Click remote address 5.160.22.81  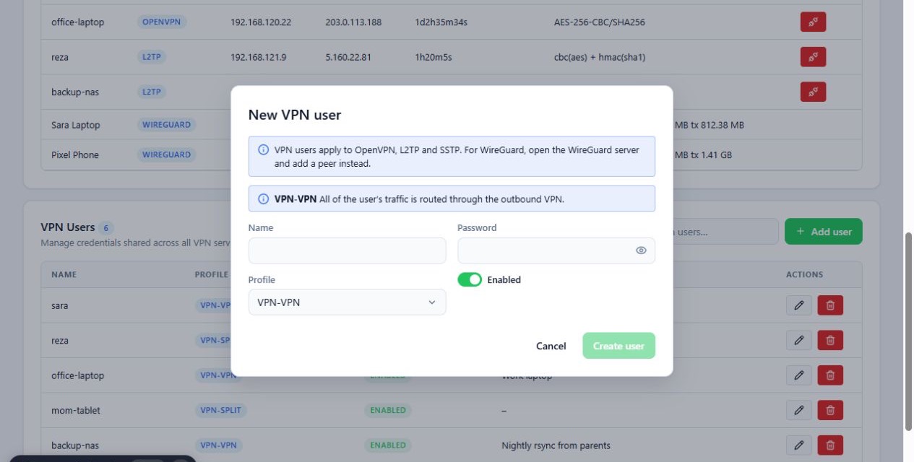click(x=348, y=57)
